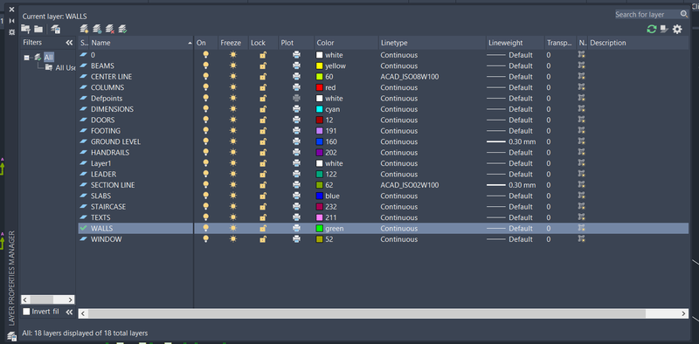Change red color swatch of COLUMNS layer

[319, 87]
